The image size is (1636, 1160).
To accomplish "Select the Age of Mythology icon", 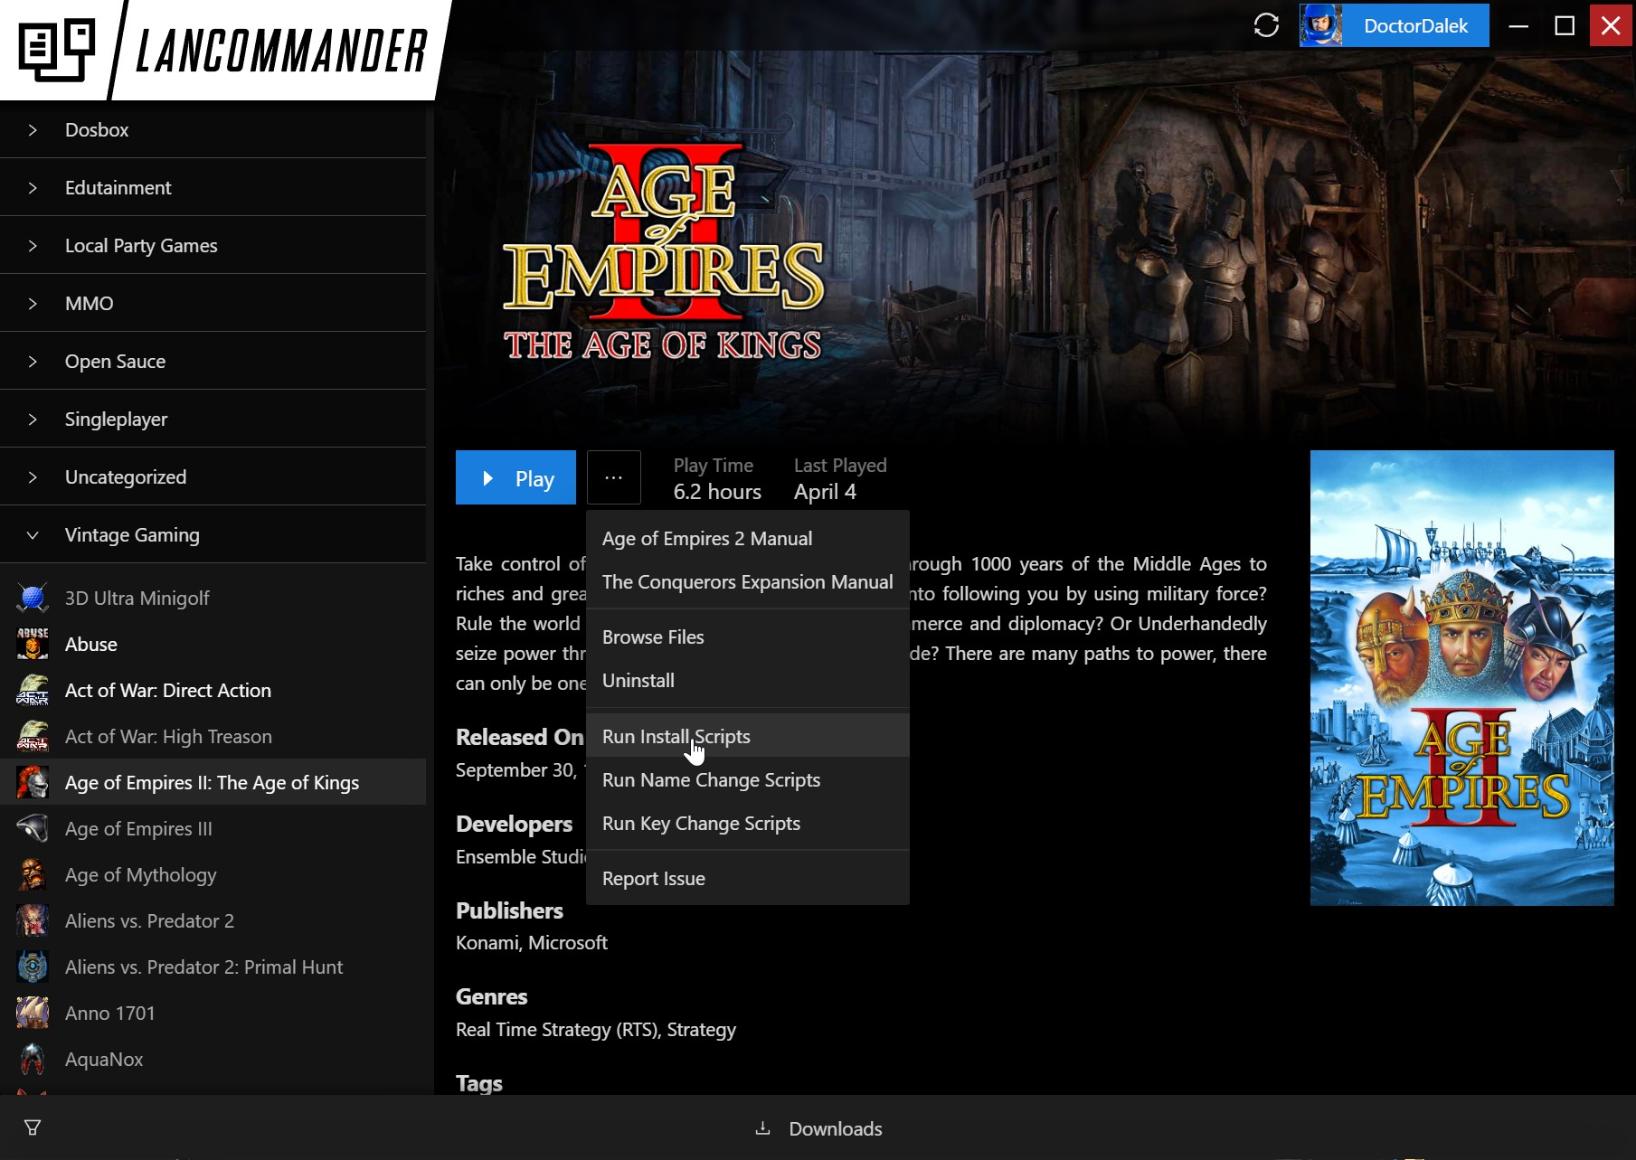I will 33,874.
